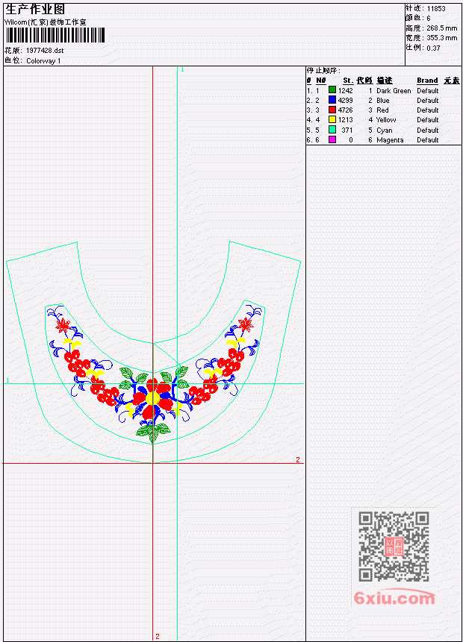Click the Yellow description text

coord(386,120)
